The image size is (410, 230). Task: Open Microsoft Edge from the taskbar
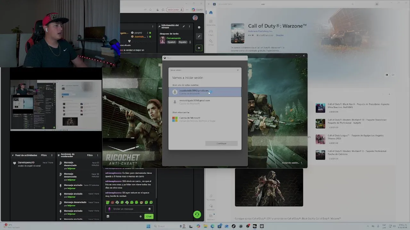pos(212,226)
